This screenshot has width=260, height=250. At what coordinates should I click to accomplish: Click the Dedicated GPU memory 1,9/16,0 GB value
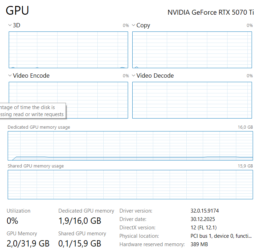pyautogui.click(x=80, y=221)
